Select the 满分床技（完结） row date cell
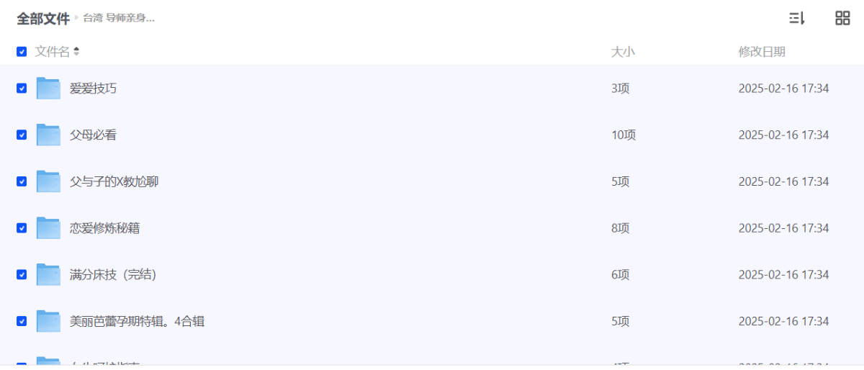This screenshot has width=864, height=370. pyautogui.click(x=783, y=274)
